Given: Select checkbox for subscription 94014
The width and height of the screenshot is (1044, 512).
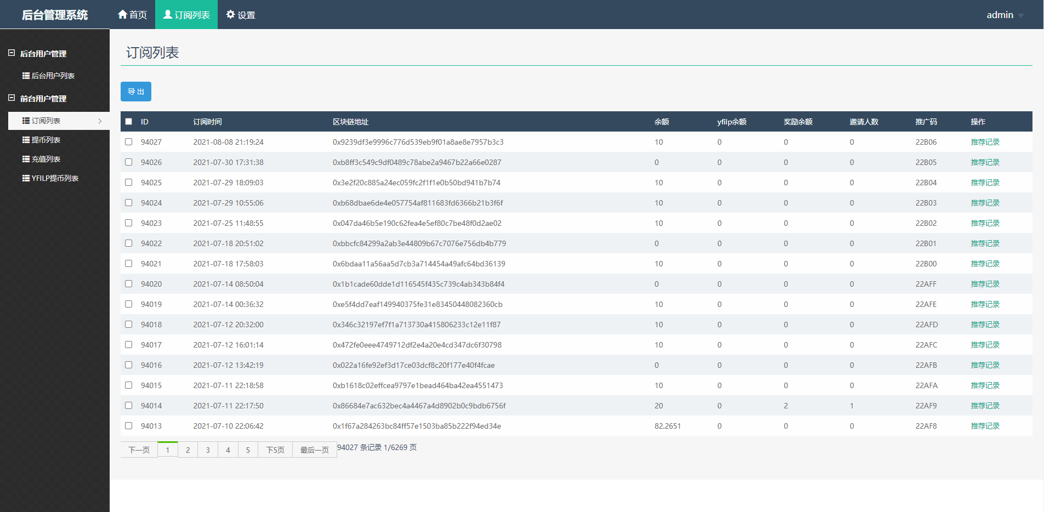Looking at the screenshot, I should click(129, 406).
